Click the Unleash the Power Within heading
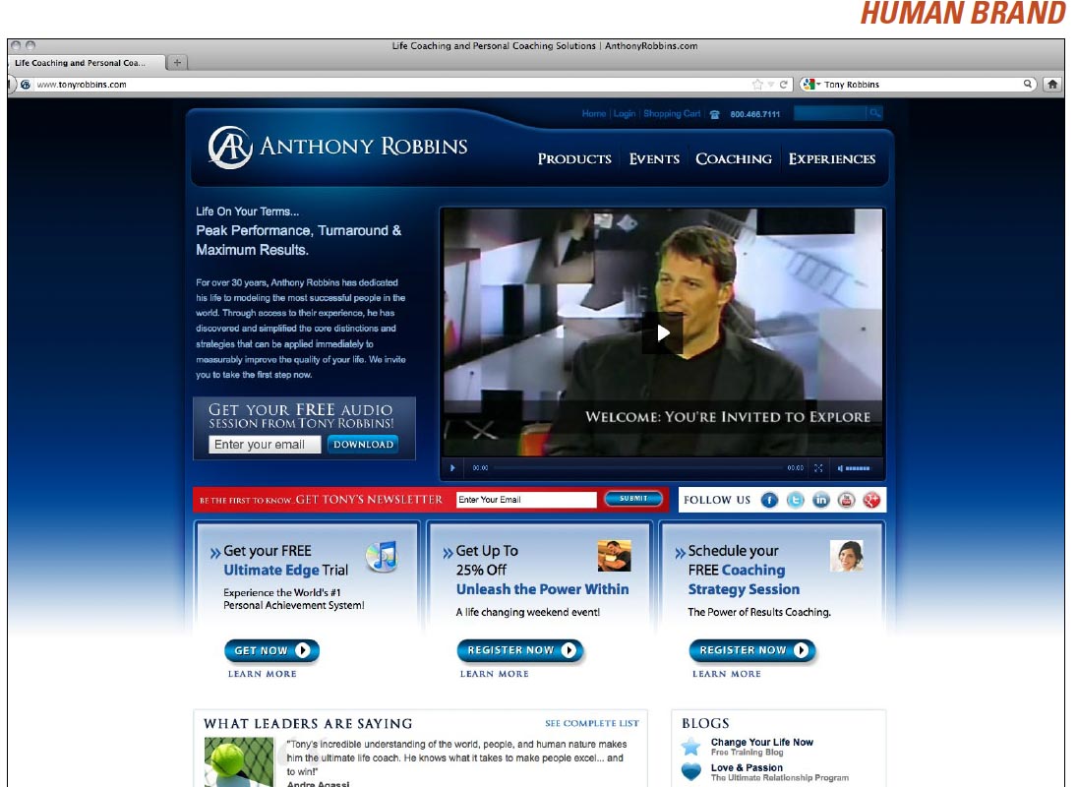 click(542, 589)
